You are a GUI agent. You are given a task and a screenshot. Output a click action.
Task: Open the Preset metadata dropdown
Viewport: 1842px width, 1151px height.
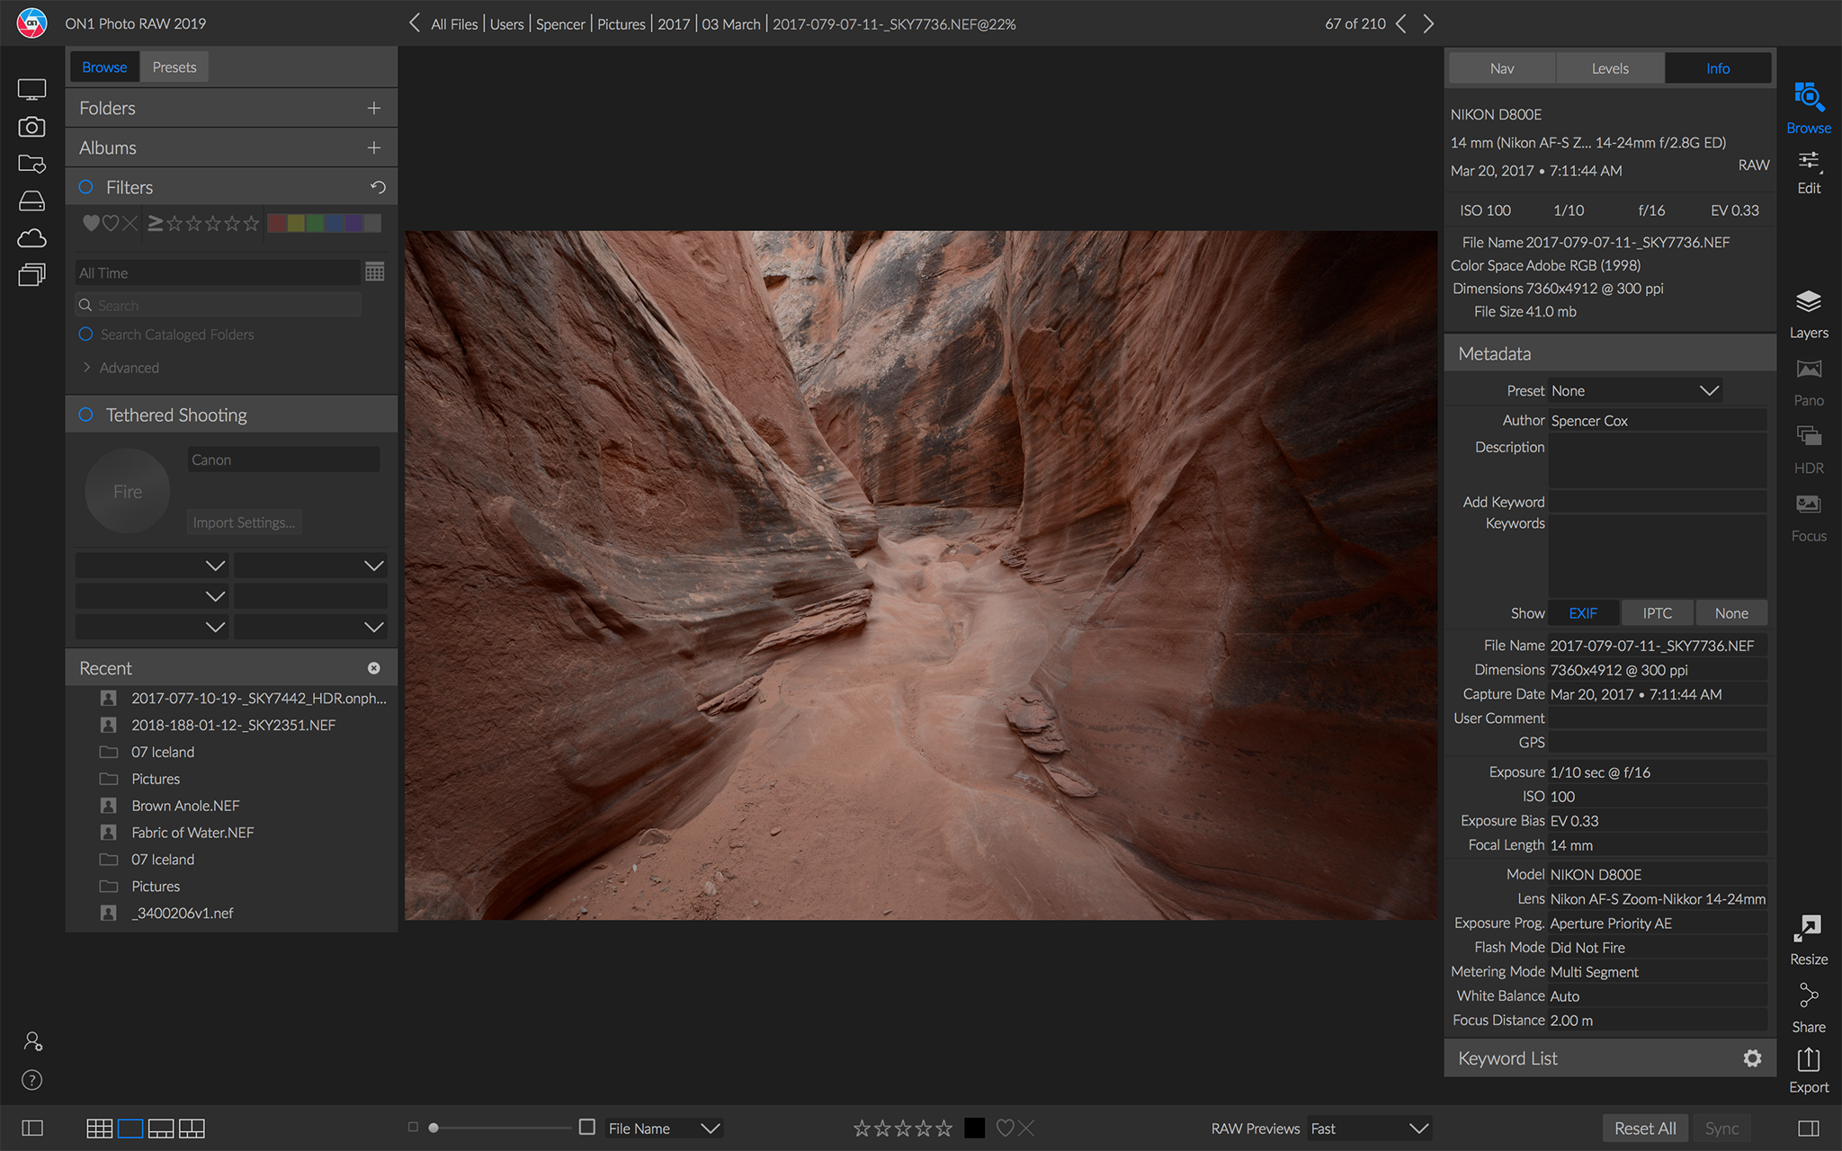point(1711,390)
